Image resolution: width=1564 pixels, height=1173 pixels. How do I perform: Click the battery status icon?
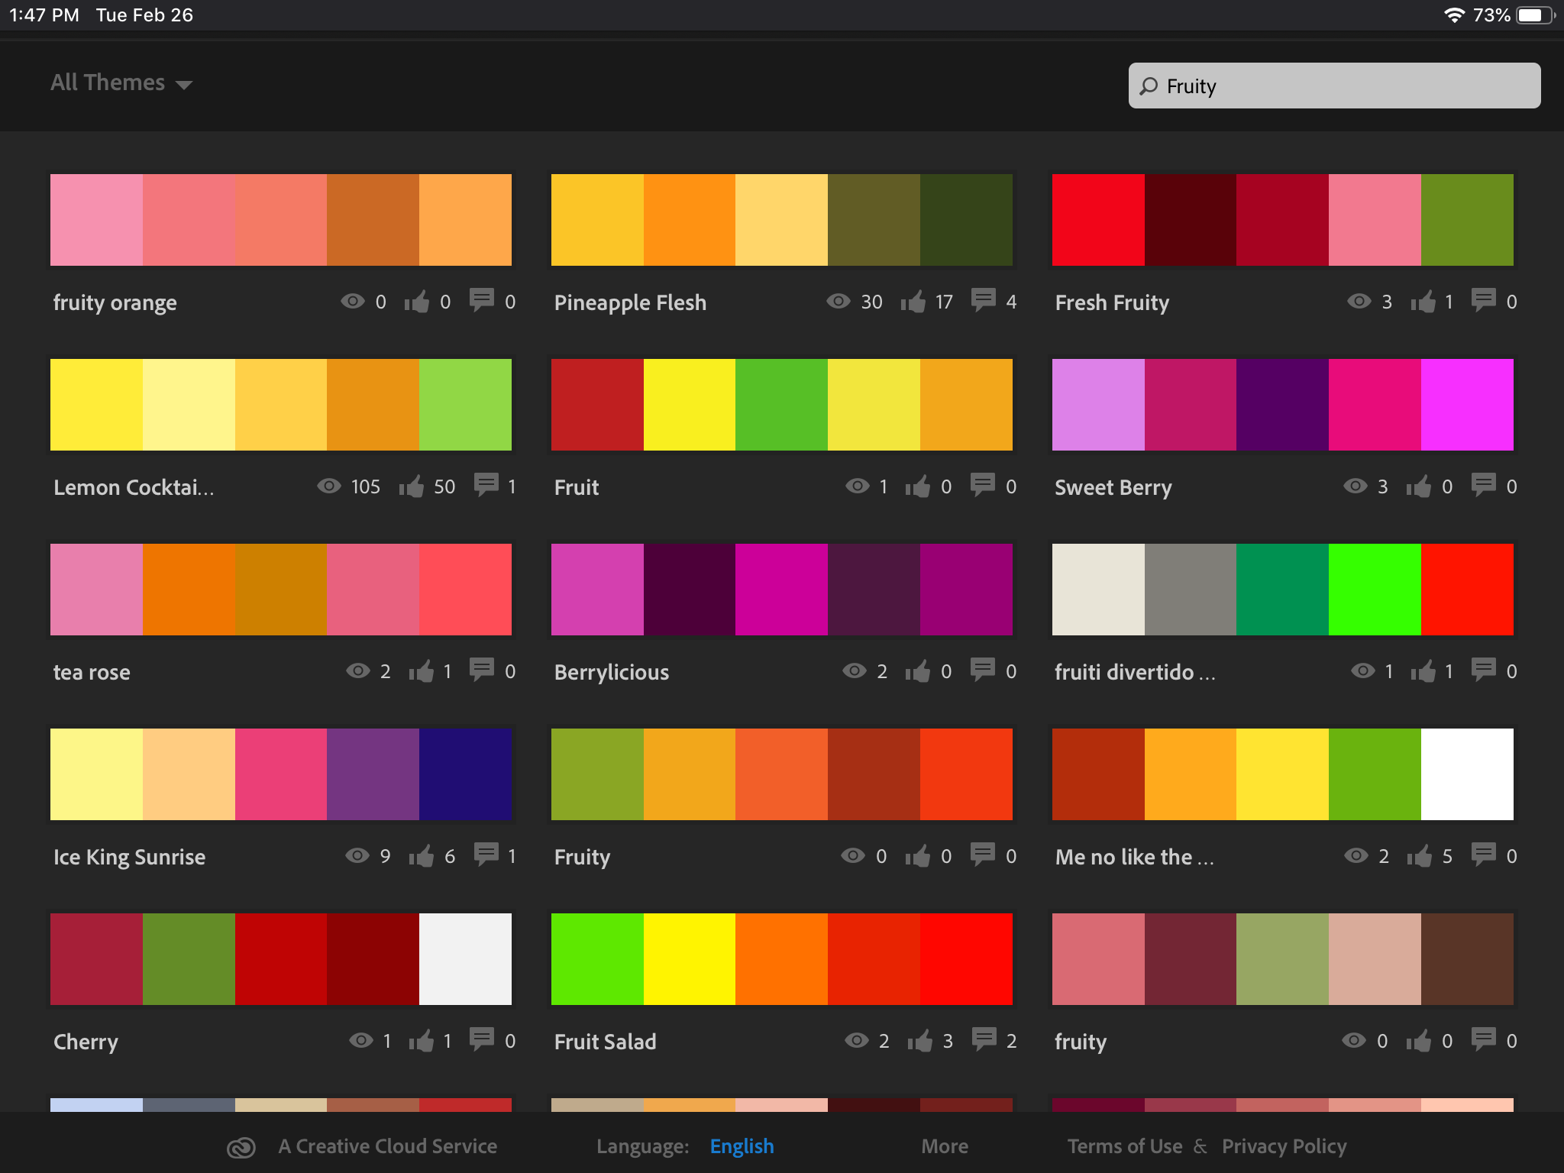pyautogui.click(x=1536, y=15)
